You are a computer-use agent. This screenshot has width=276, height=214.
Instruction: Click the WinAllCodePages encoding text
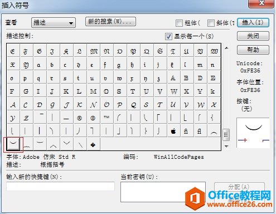tap(178, 157)
